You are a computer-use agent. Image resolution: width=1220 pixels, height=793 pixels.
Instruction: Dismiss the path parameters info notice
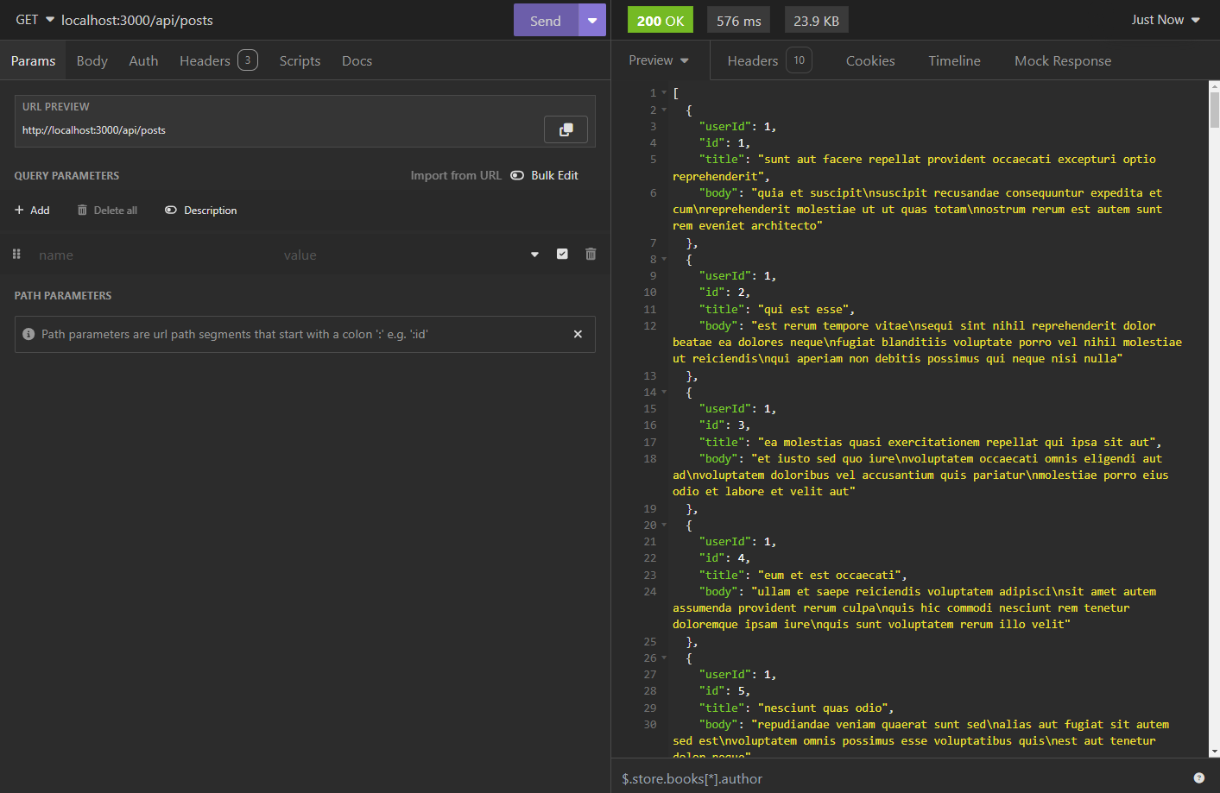pyautogui.click(x=578, y=334)
